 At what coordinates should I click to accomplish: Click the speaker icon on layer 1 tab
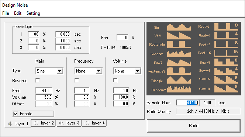[10, 124]
